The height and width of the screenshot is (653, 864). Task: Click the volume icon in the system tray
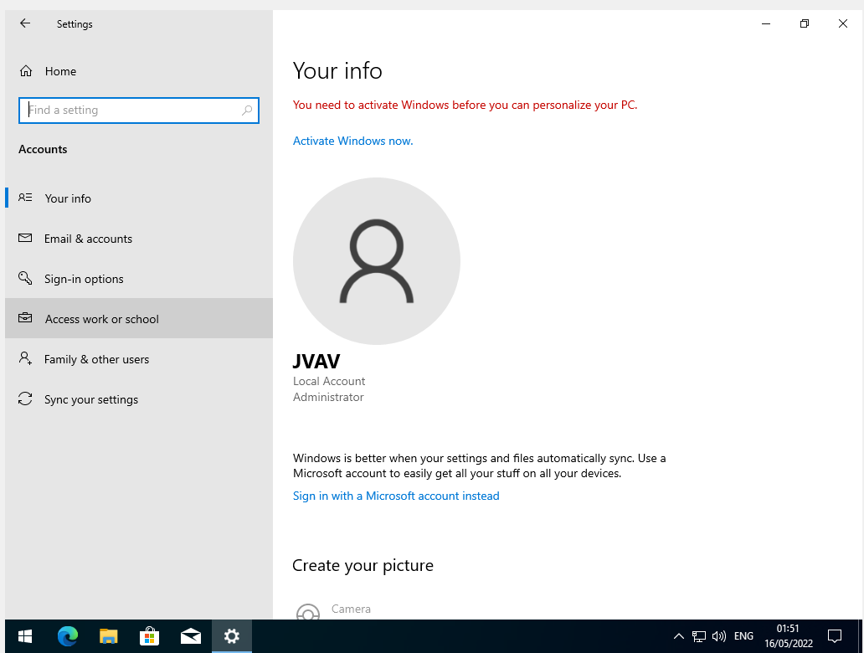click(719, 636)
